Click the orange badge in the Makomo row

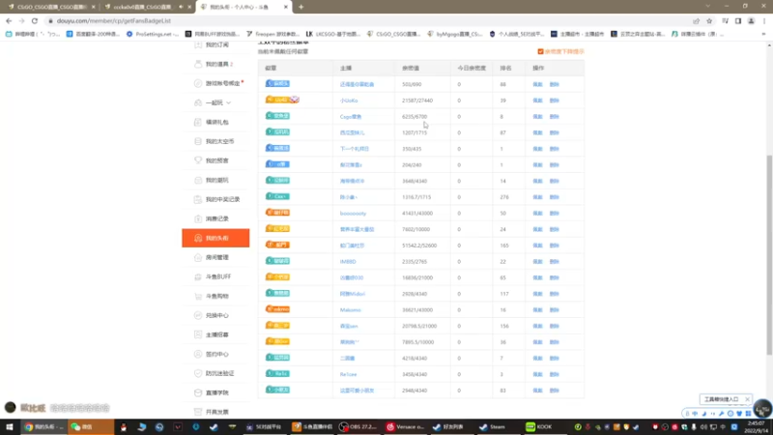277,309
